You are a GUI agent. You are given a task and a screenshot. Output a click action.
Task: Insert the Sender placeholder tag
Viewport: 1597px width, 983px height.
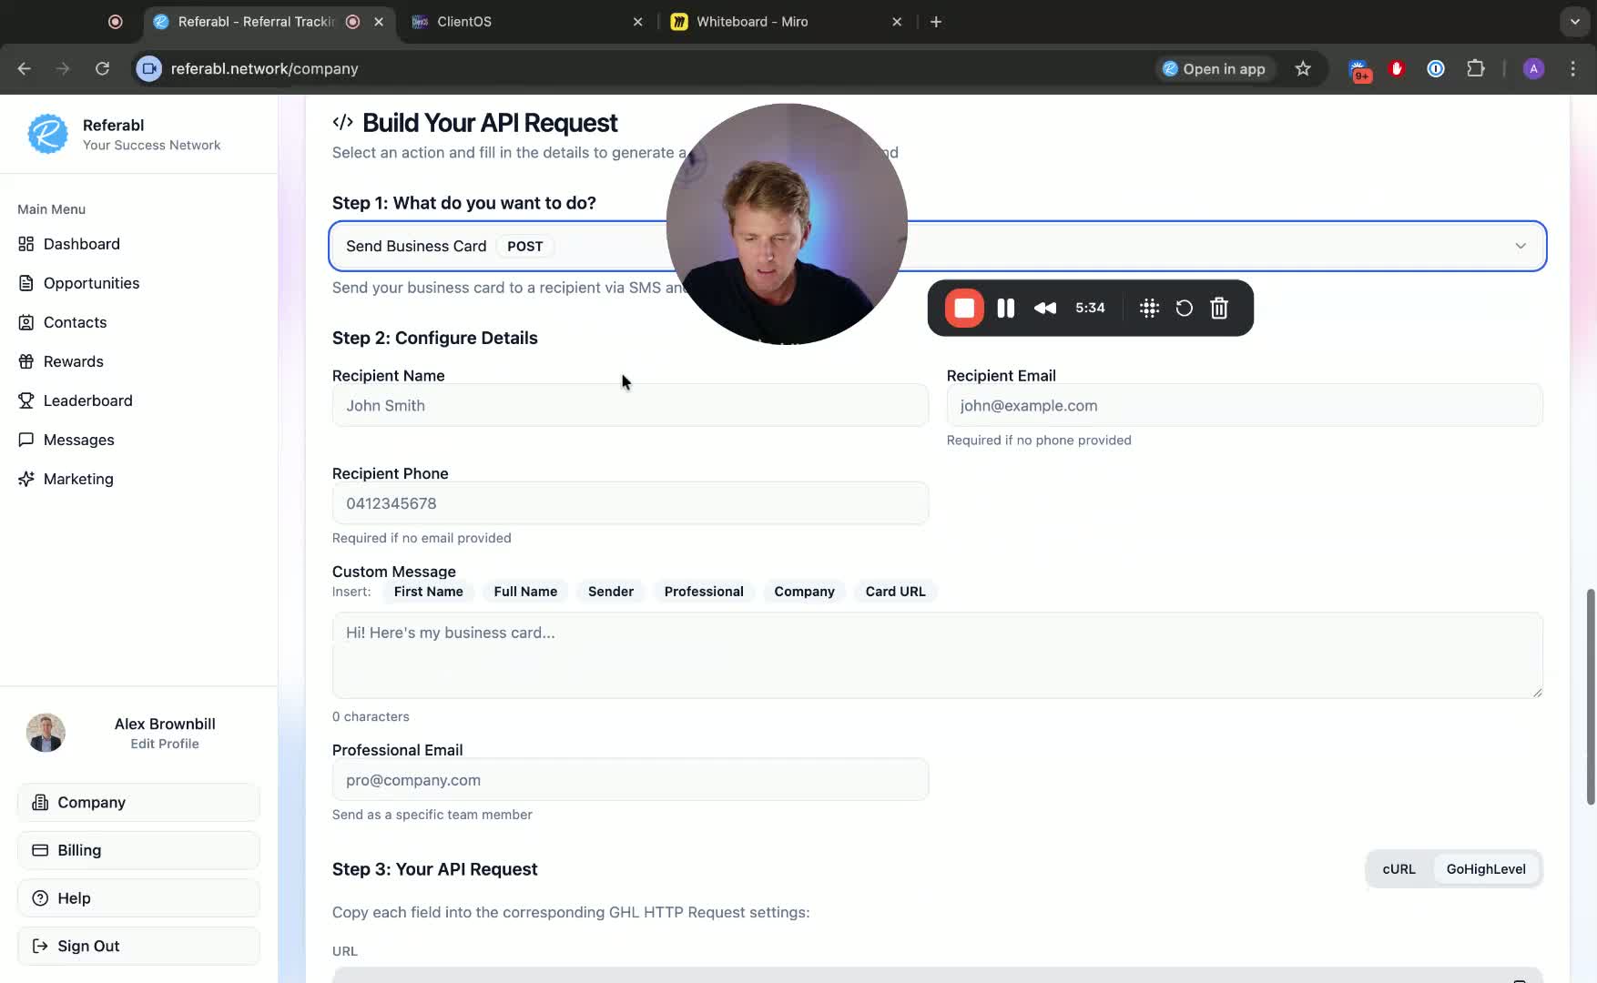(611, 592)
